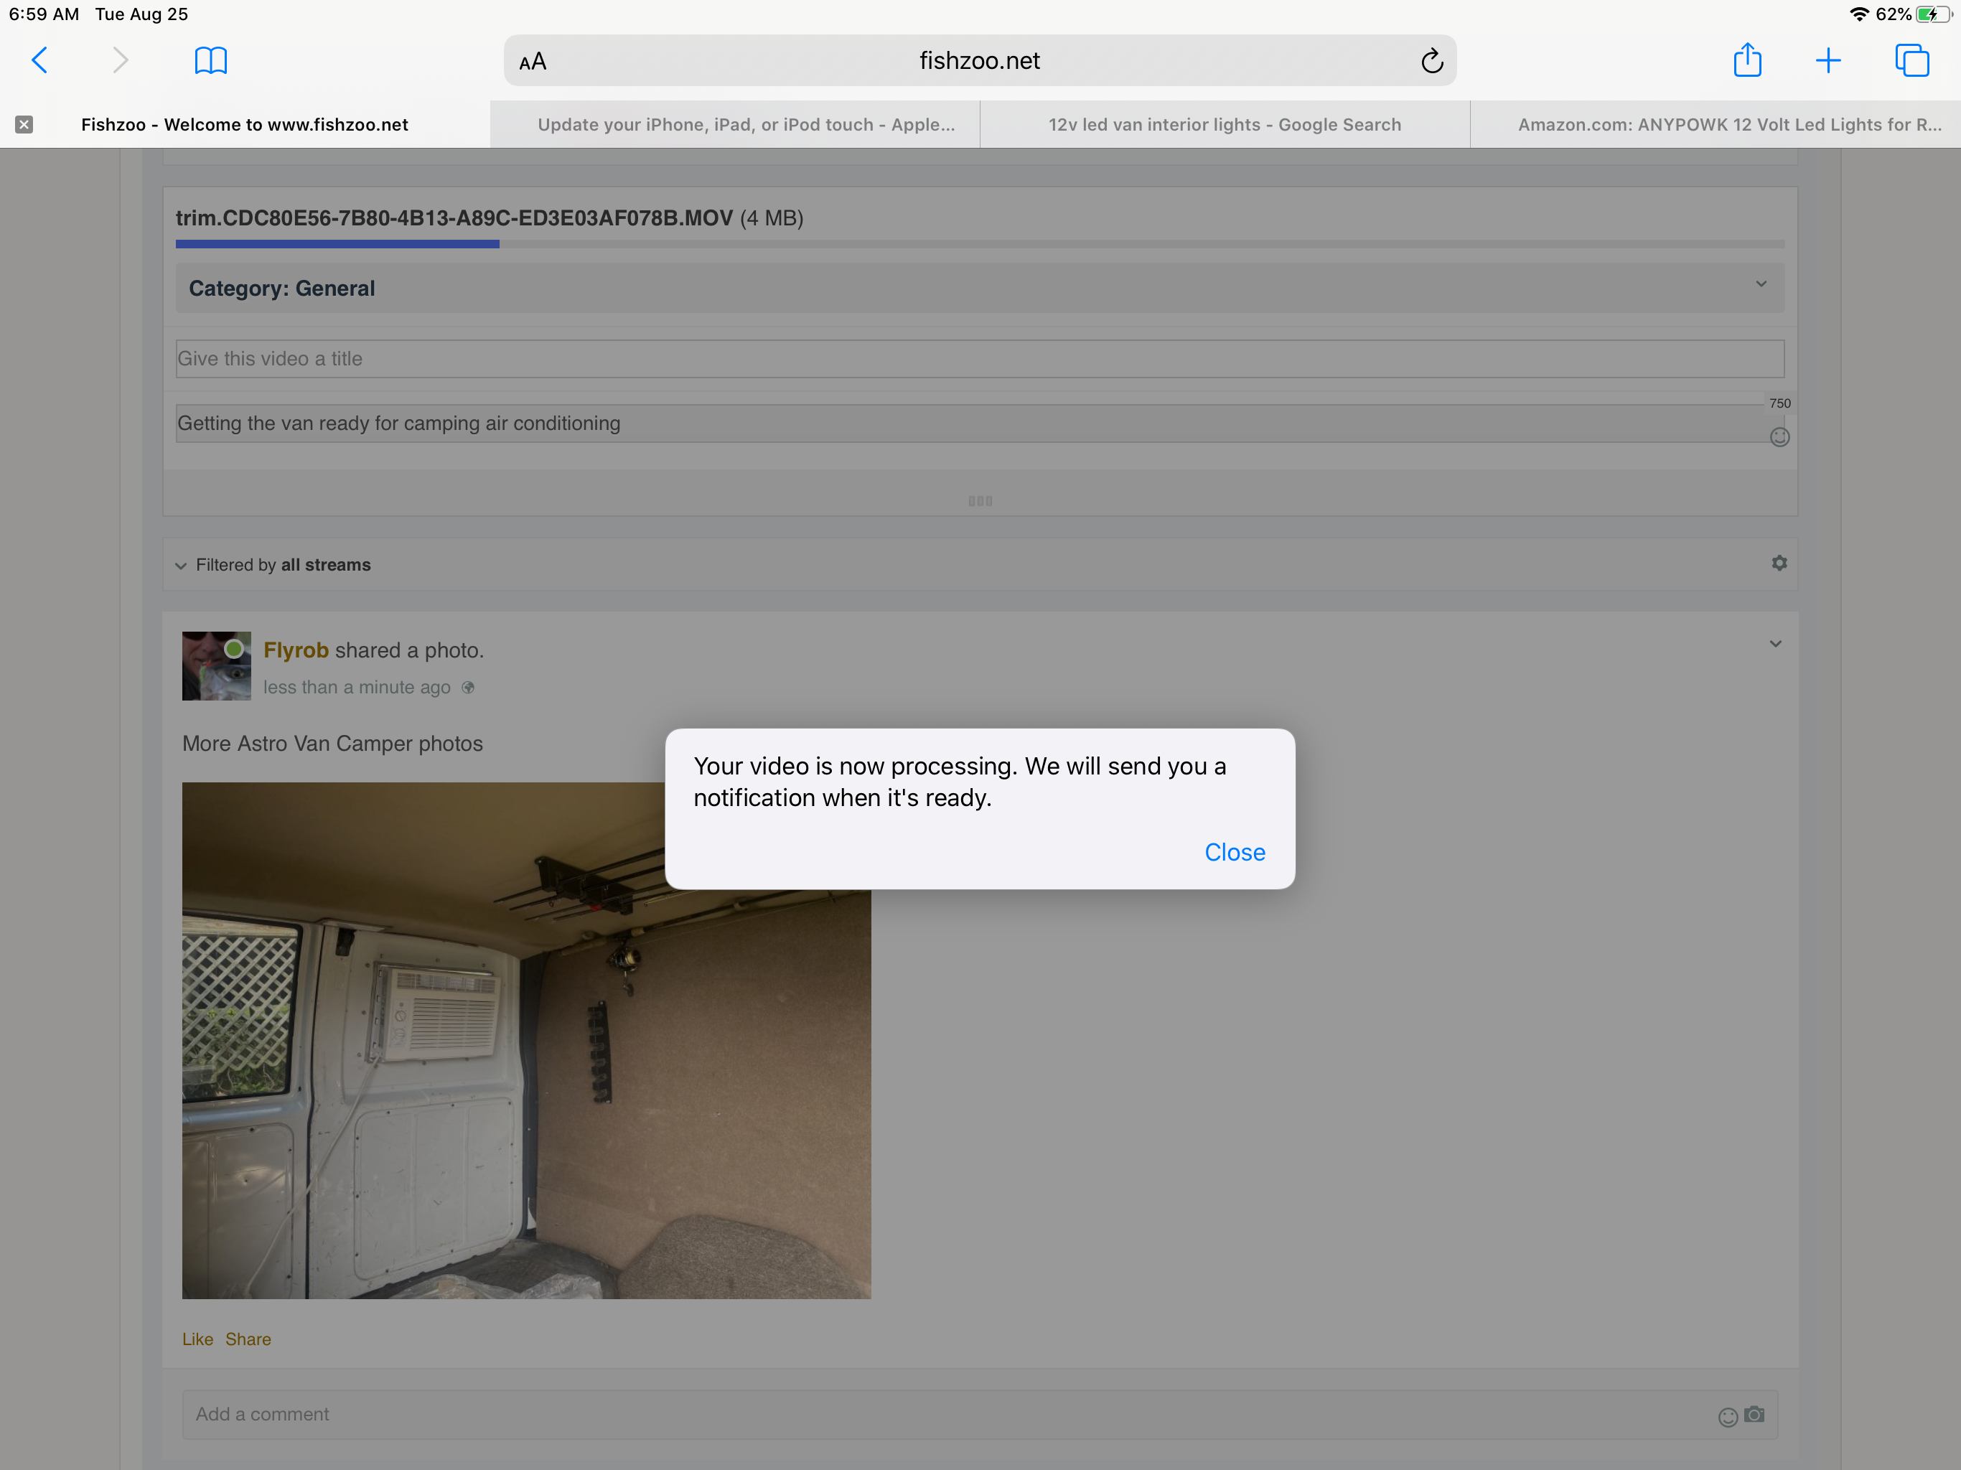Open the AA reader settings
Image resolution: width=1961 pixels, height=1470 pixels.
coord(533,62)
